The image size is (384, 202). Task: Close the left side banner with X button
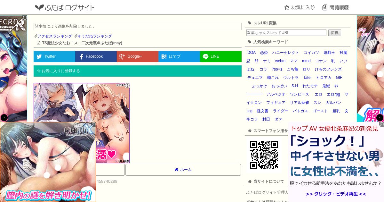(x=4, y=118)
